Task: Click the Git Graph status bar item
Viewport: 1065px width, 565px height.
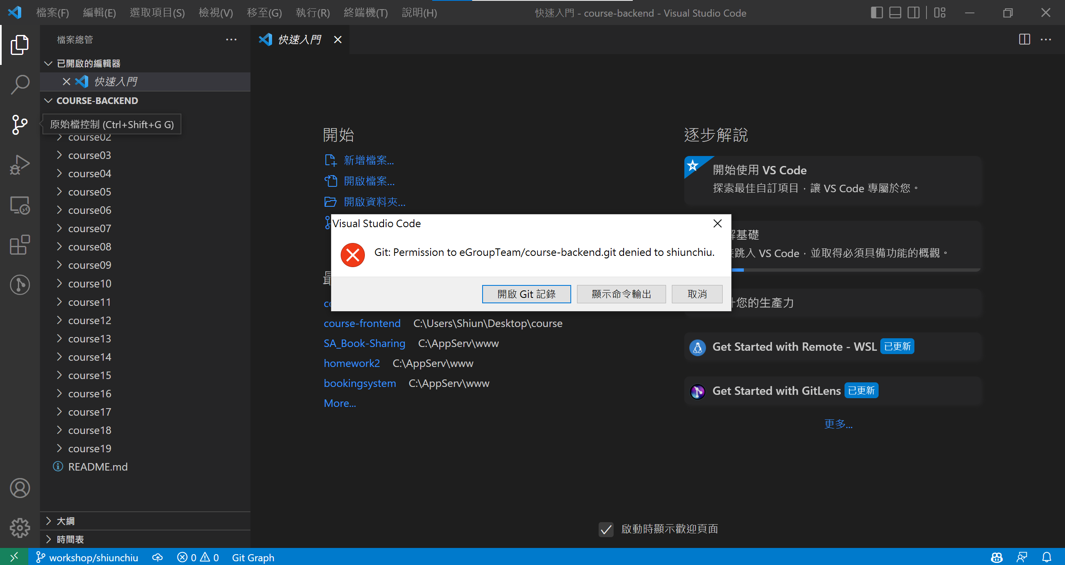Action: (253, 558)
